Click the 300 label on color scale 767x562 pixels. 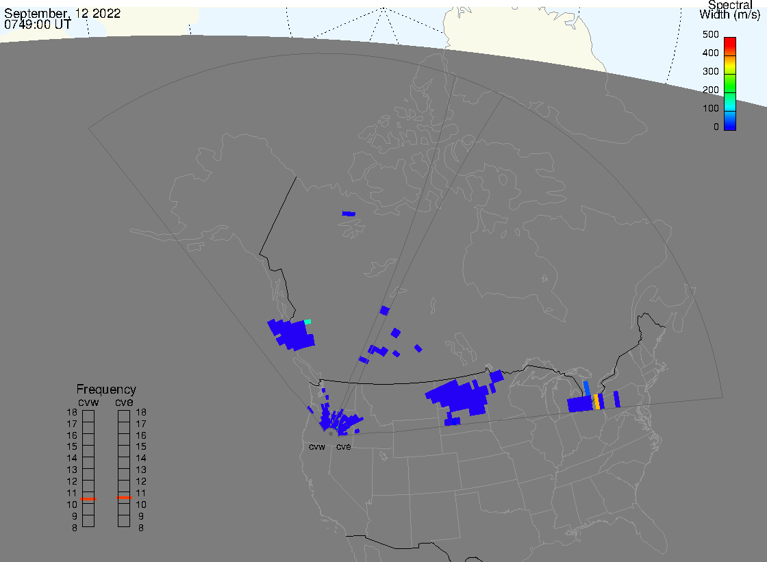pyautogui.click(x=710, y=72)
